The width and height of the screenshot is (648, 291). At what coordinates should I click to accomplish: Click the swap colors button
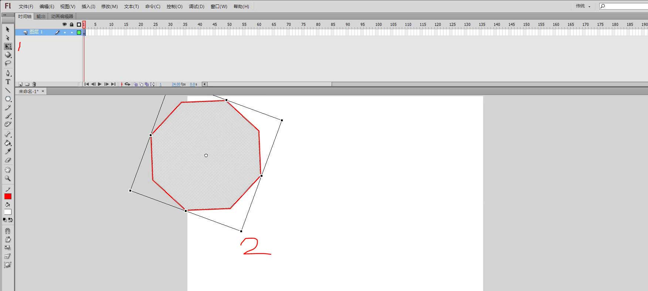coord(10,220)
